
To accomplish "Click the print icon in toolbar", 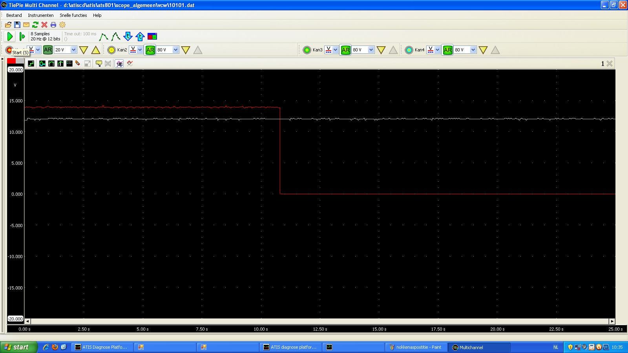I will [x=53, y=25].
